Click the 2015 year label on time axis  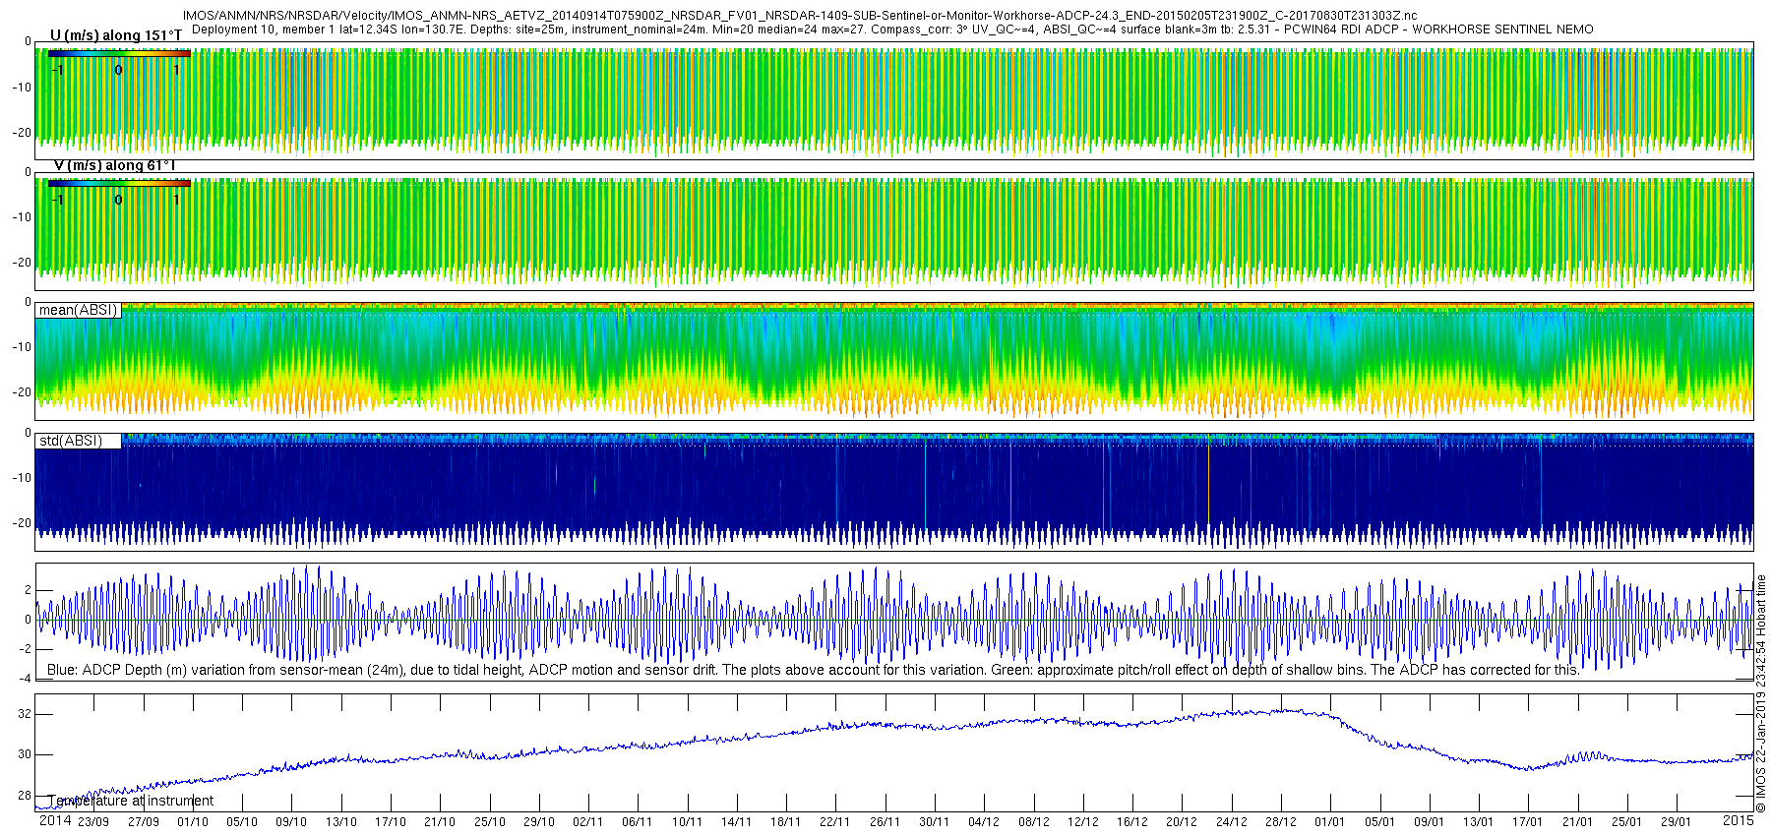pyautogui.click(x=1738, y=820)
